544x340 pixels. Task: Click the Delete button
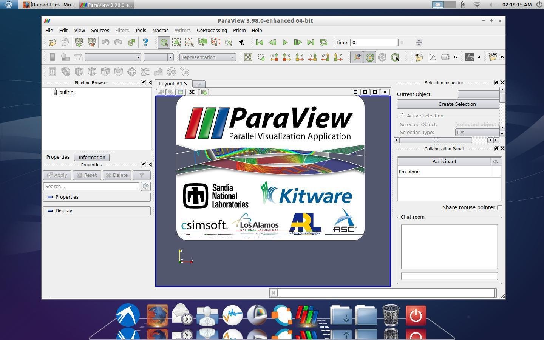pyautogui.click(x=117, y=175)
